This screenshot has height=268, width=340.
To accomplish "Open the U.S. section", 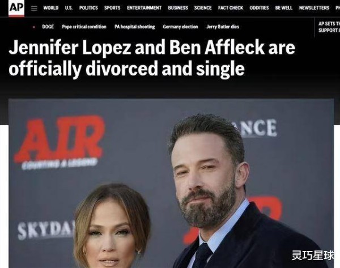I will (69, 8).
